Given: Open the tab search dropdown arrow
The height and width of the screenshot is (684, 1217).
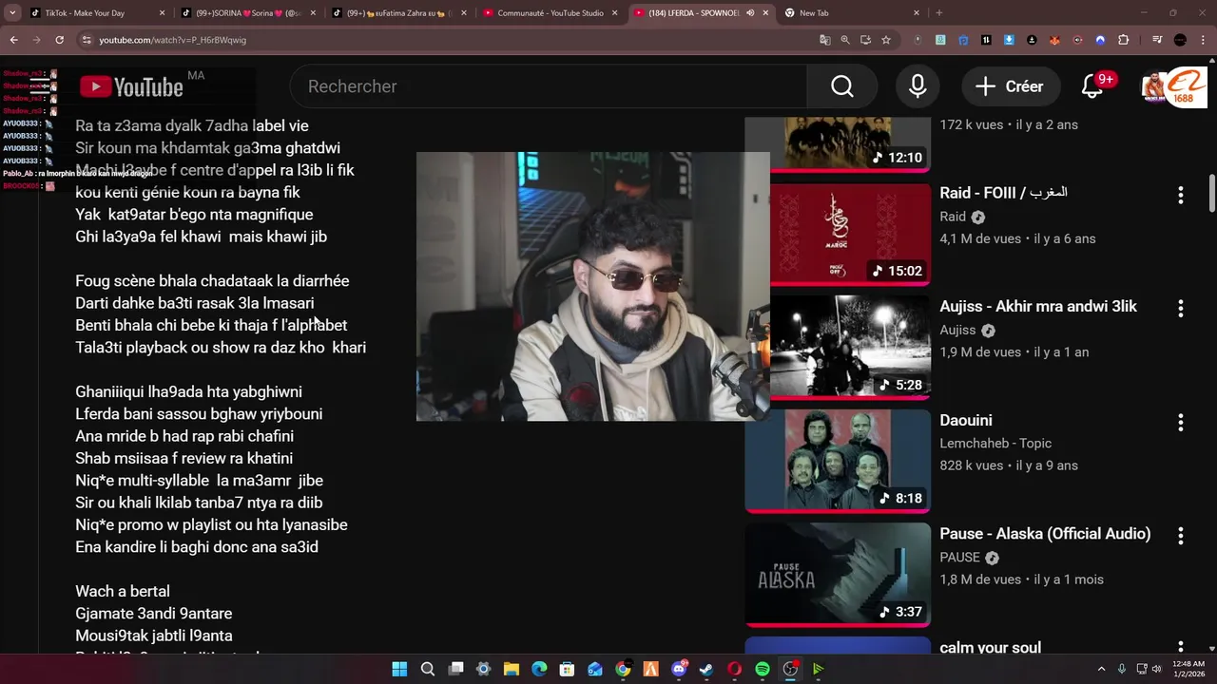Looking at the screenshot, I should click(12, 13).
